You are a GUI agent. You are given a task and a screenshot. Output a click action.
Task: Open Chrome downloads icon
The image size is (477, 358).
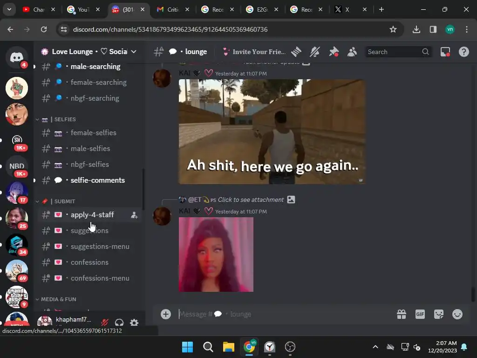click(416, 29)
